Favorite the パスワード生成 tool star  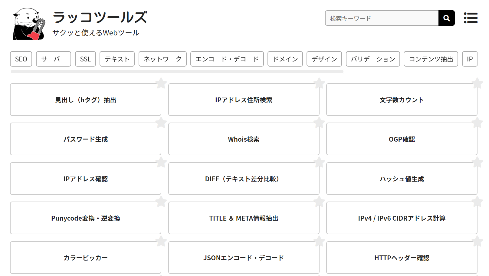(x=161, y=123)
